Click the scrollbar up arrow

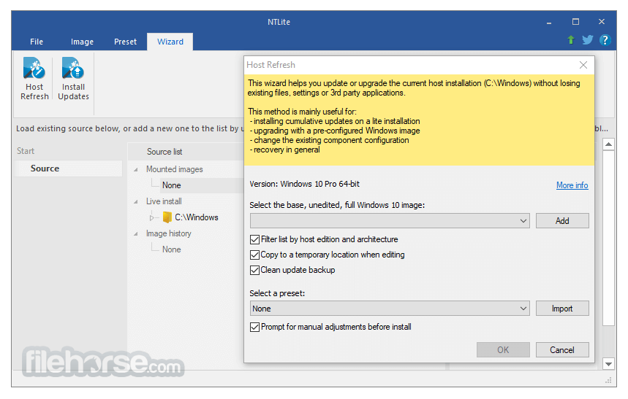pyautogui.click(x=608, y=144)
